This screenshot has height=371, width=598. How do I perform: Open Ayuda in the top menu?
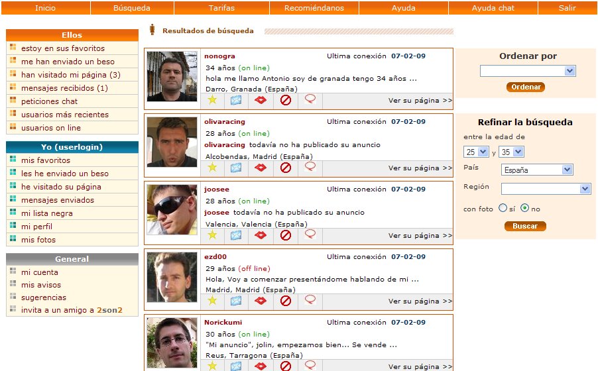[x=404, y=8]
